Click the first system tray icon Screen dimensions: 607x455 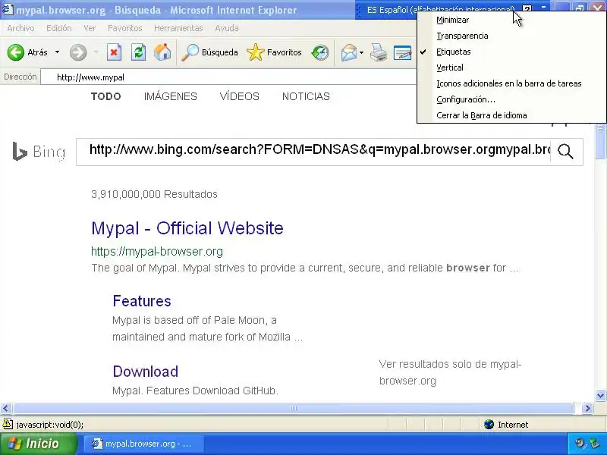580,444
